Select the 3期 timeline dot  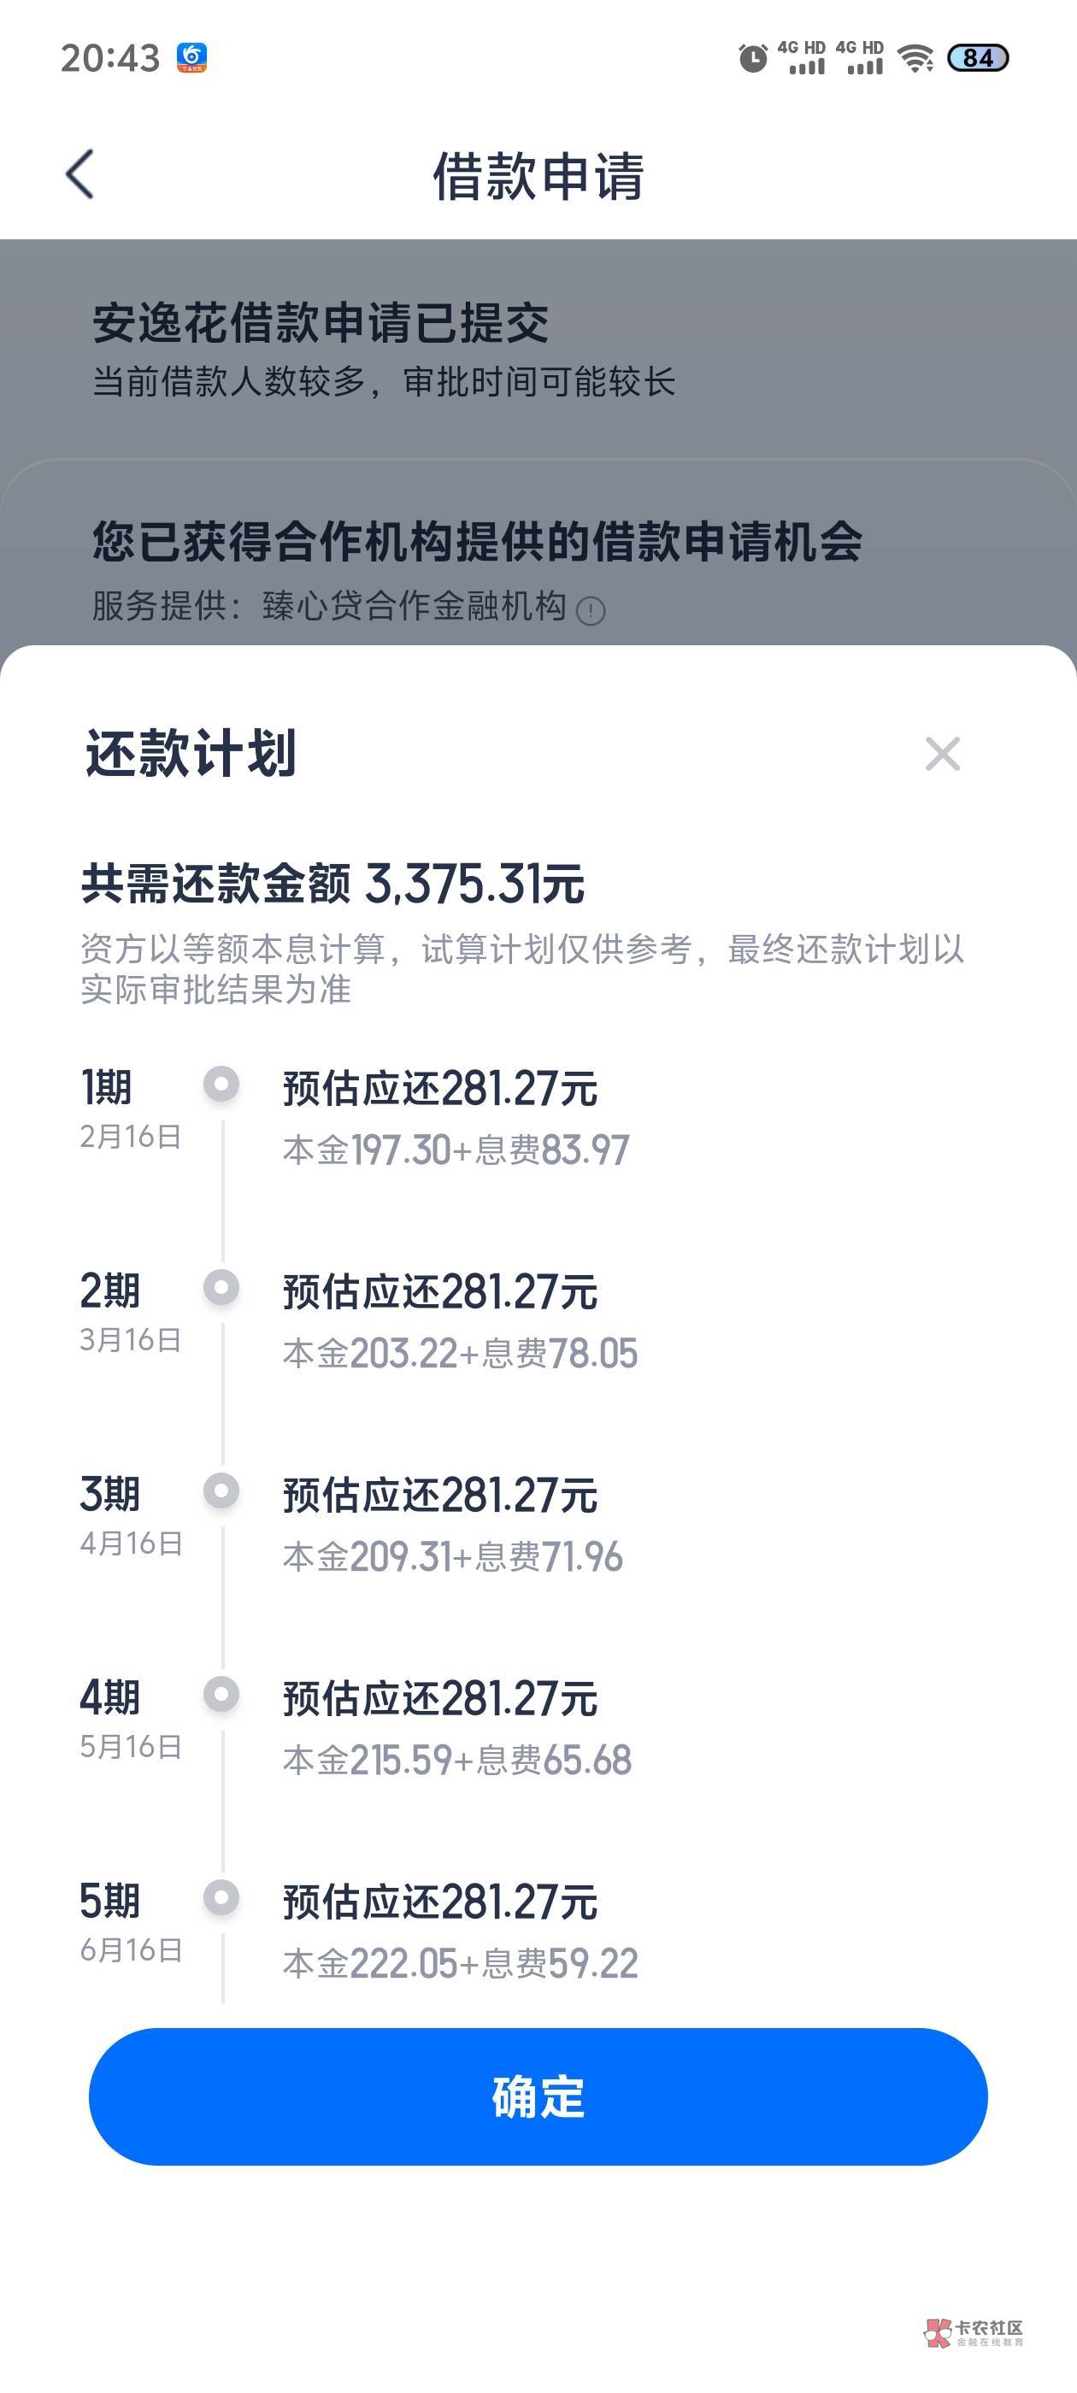pos(221,1491)
